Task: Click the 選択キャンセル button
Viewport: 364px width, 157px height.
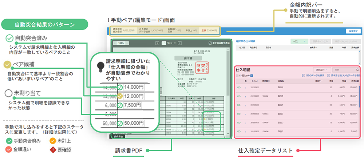Action: (320, 41)
